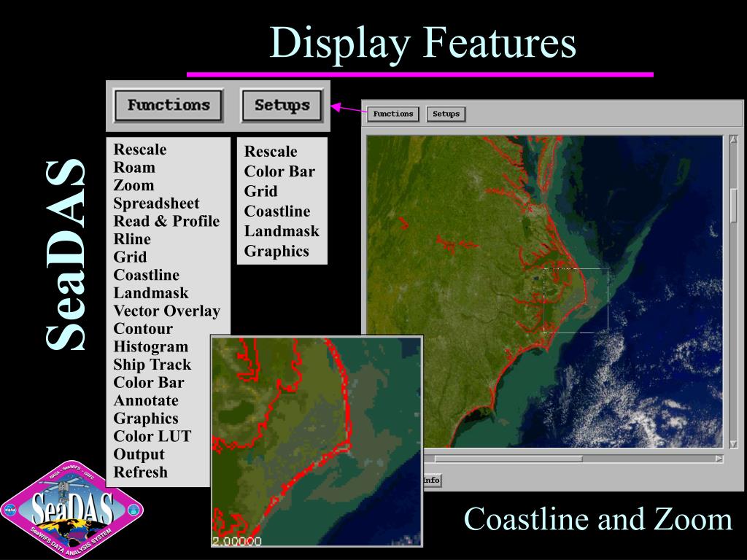Pick Zoom from the Functions list
Screen dimensions: 747x560
tap(134, 185)
